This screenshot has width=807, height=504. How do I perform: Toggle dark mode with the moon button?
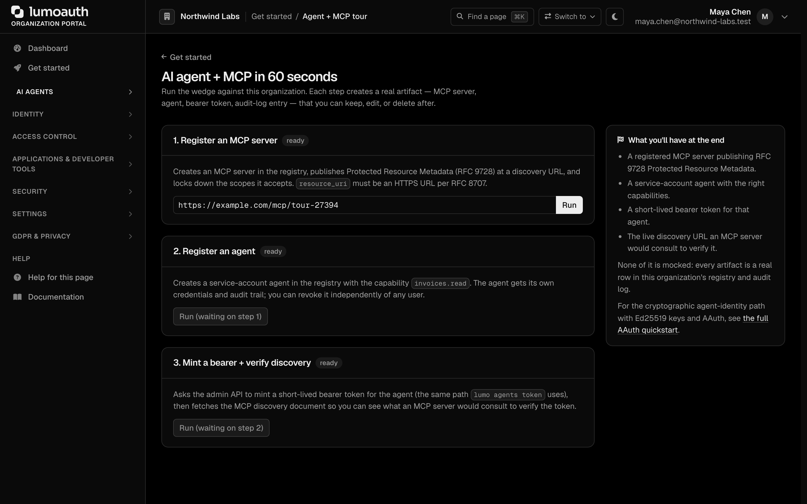point(614,17)
